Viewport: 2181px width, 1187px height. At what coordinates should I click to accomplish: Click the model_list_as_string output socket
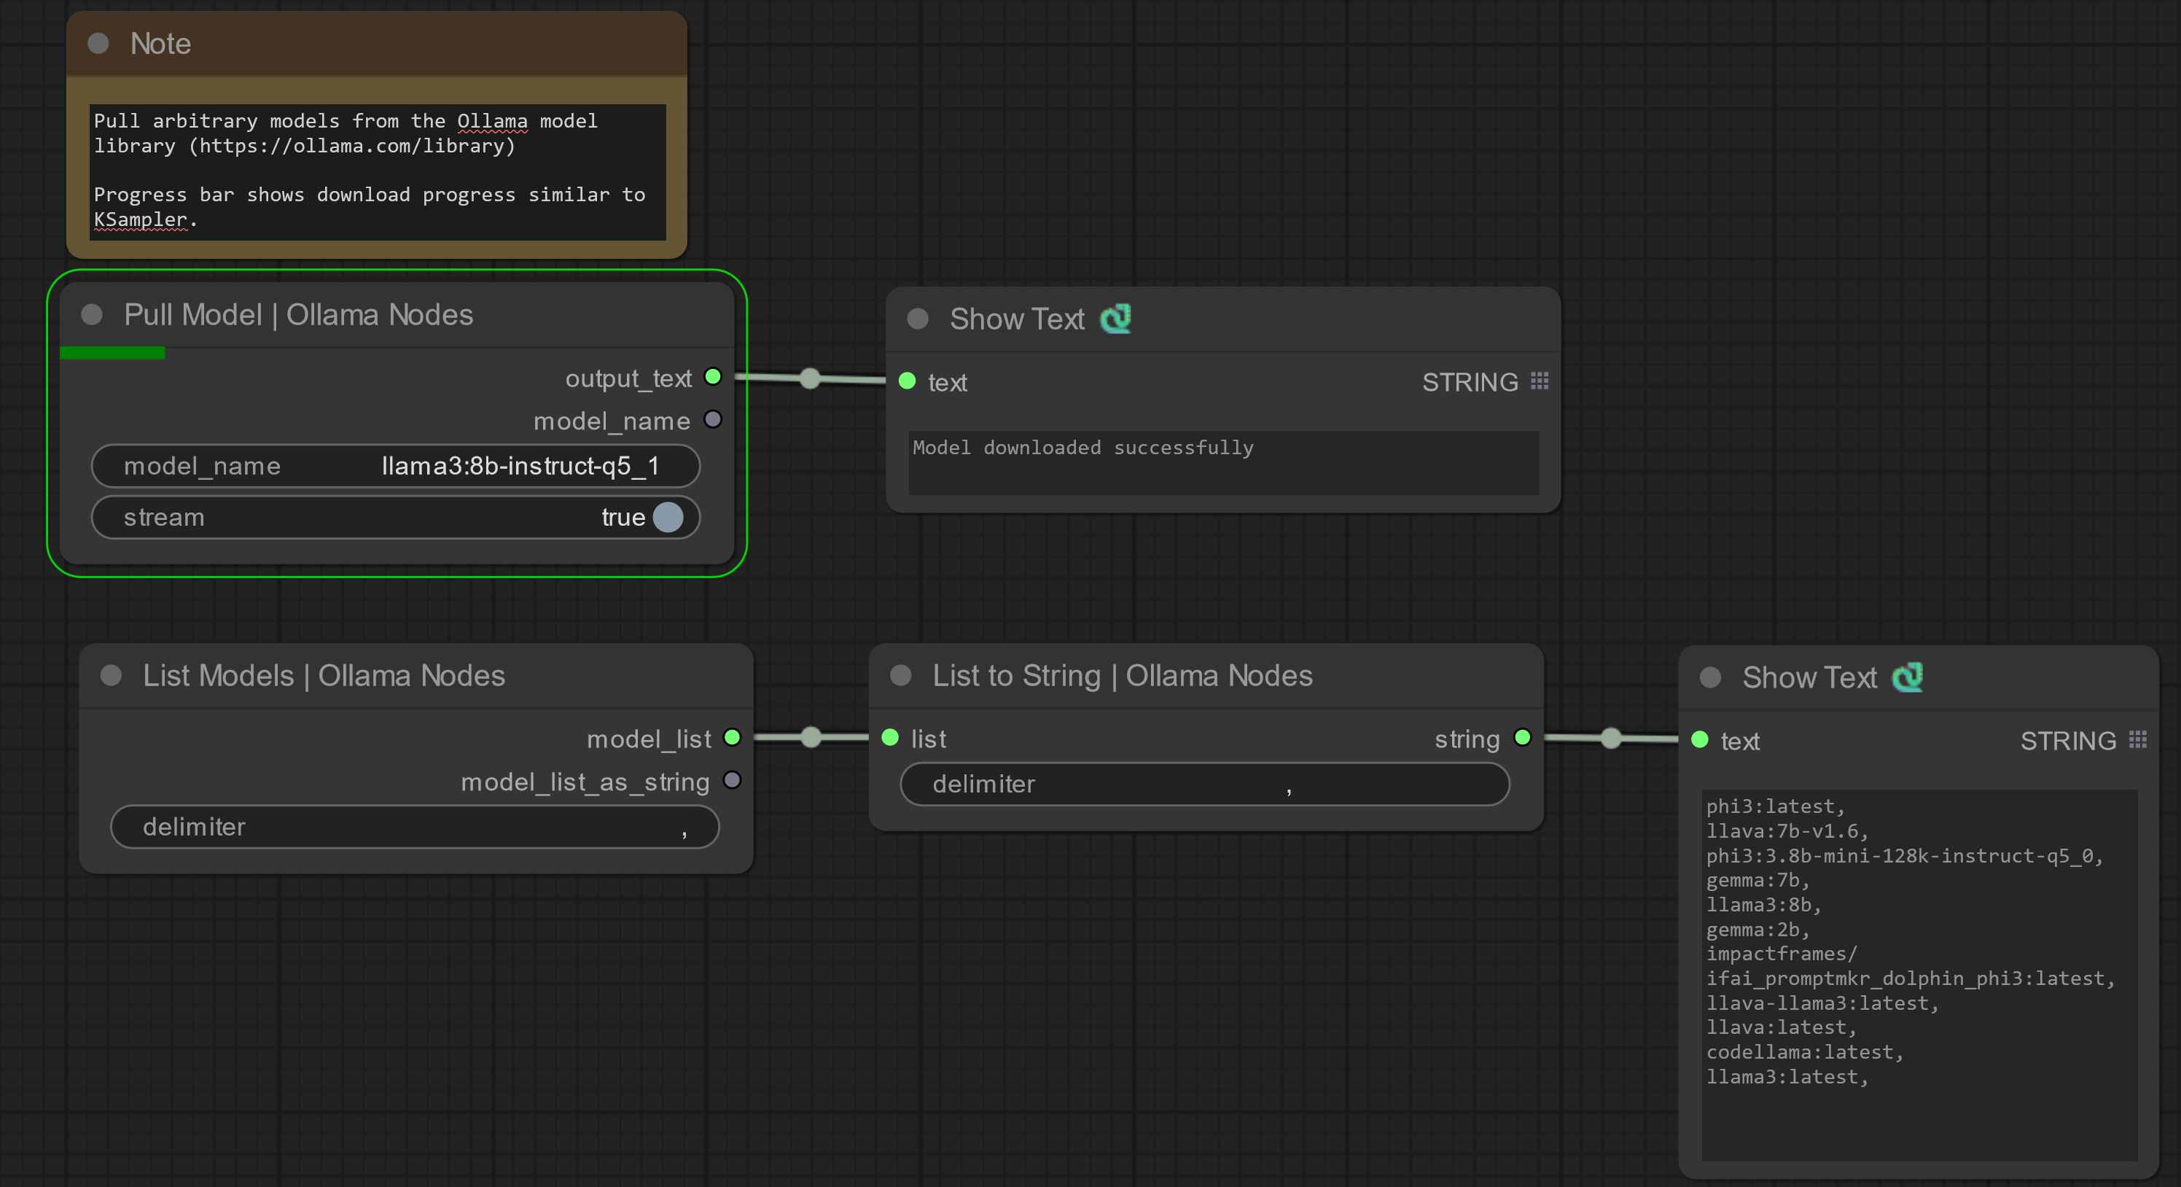733,779
